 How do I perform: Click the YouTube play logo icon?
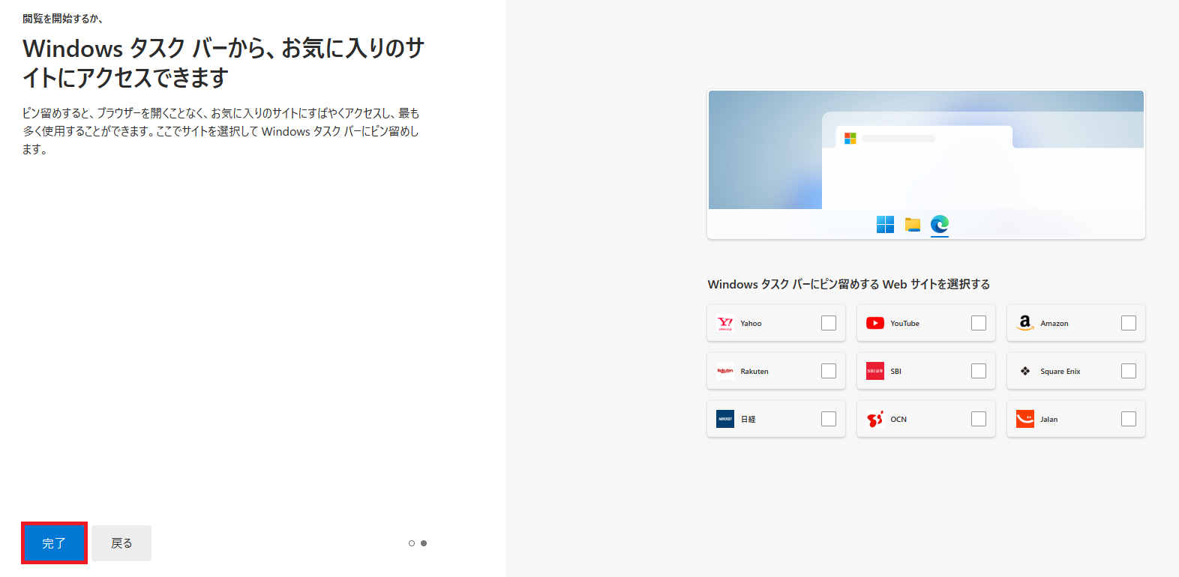click(x=875, y=323)
